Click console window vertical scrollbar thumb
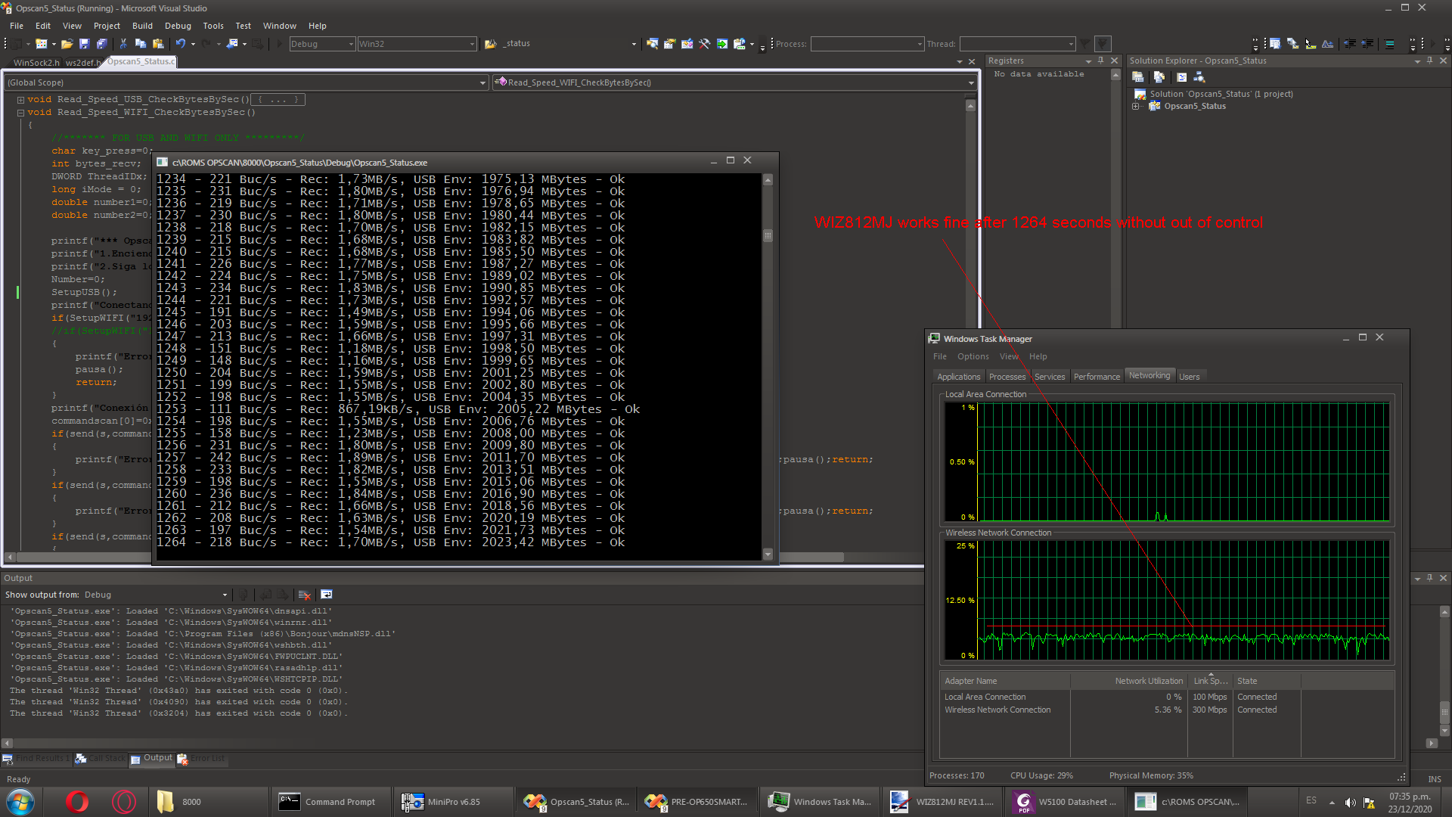 pyautogui.click(x=768, y=235)
